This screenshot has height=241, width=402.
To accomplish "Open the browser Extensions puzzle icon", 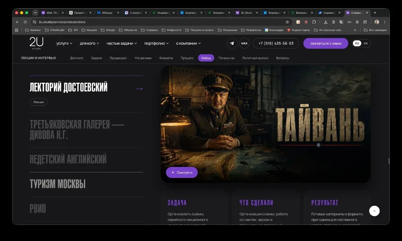I will click(x=314, y=22).
